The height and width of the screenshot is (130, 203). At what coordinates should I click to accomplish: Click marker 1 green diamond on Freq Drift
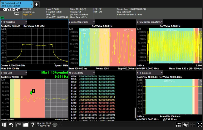point(31,93)
